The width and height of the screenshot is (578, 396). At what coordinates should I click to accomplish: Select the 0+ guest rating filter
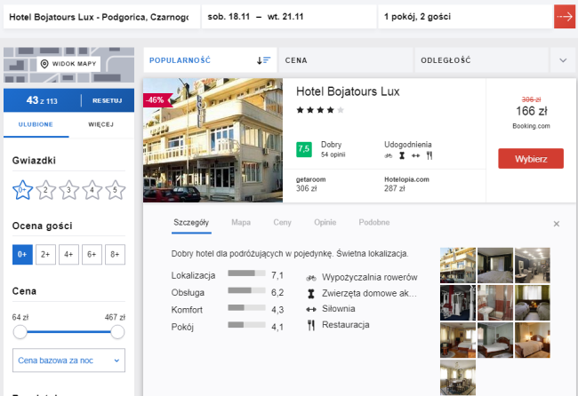click(x=22, y=255)
